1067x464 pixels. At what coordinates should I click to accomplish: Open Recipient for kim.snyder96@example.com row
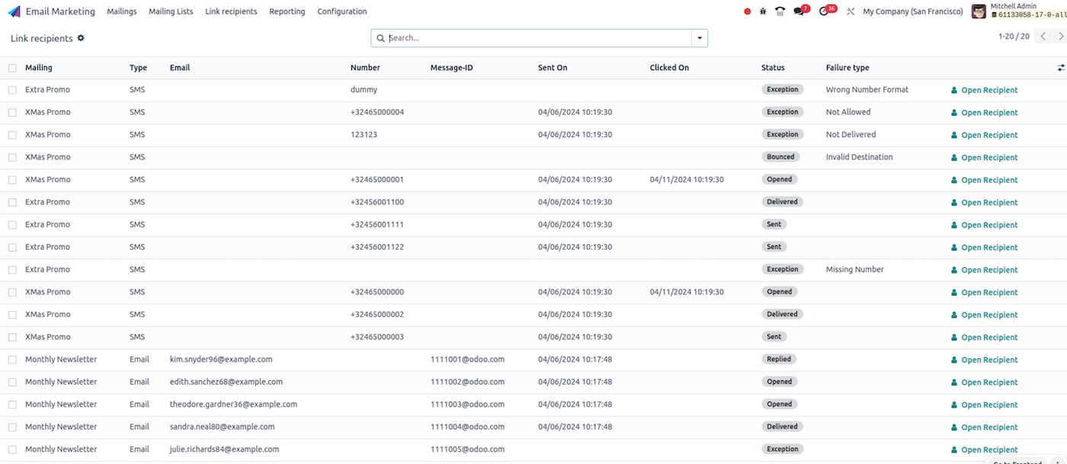984,360
